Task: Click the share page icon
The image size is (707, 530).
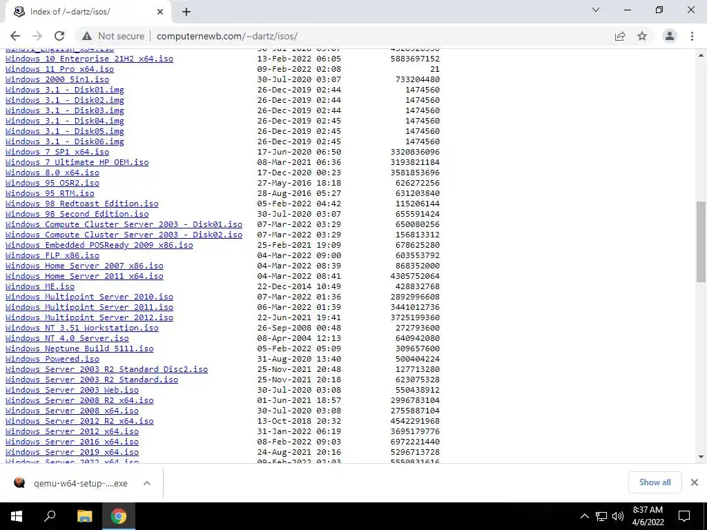Action: (x=620, y=36)
